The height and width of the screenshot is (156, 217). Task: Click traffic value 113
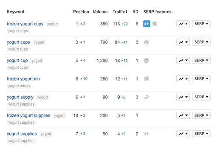point(116,24)
